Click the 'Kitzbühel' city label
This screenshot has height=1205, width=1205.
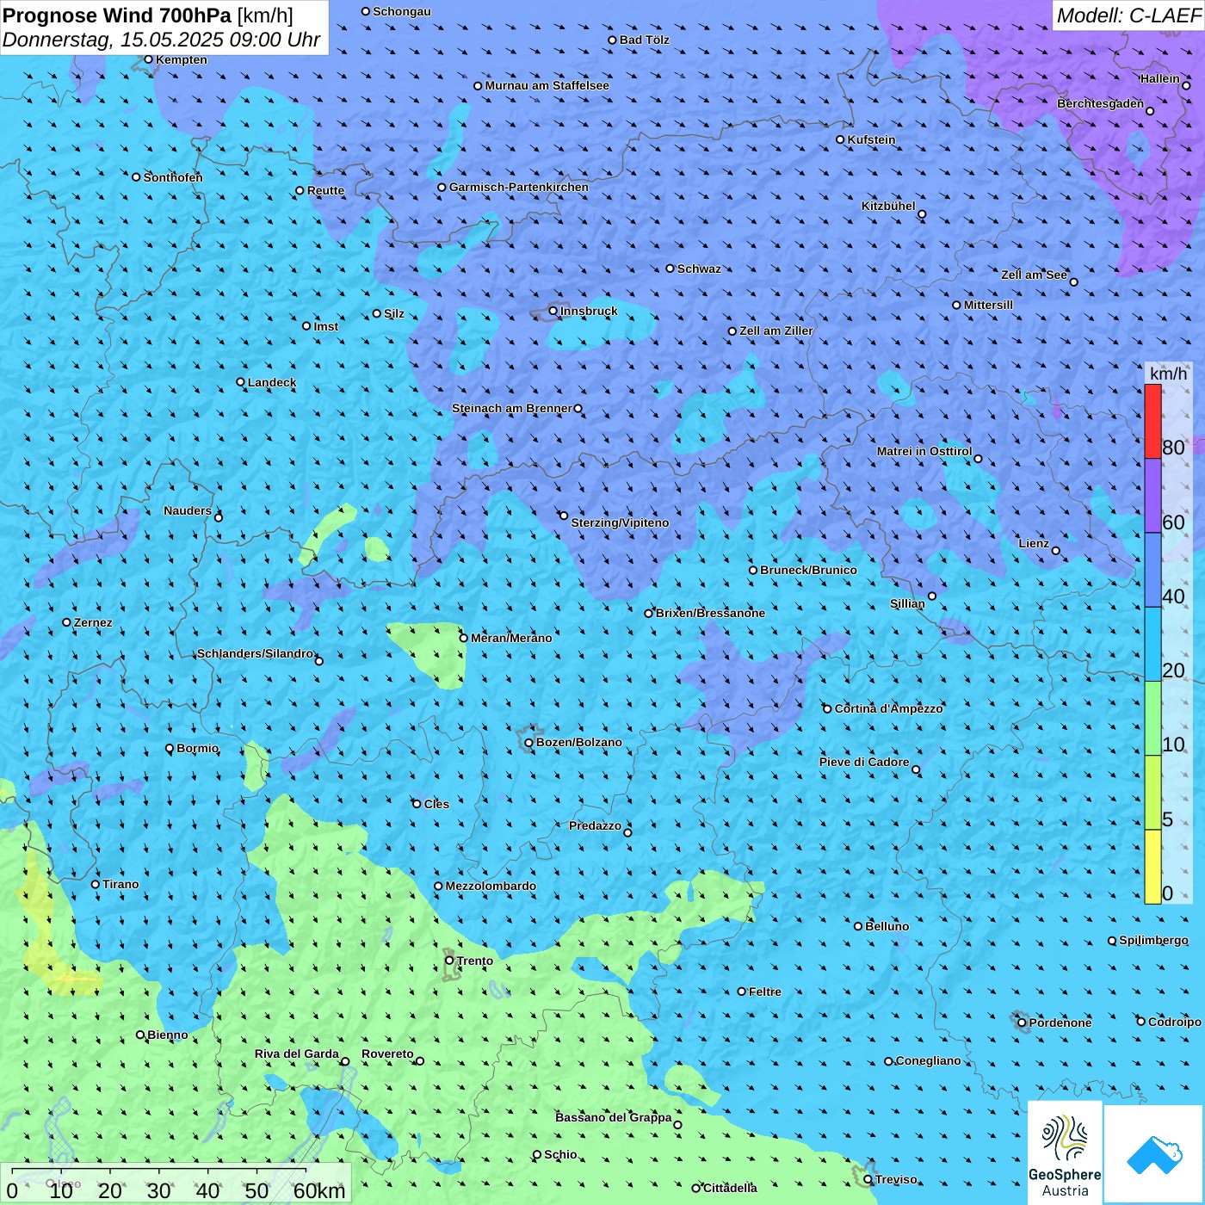888,206
